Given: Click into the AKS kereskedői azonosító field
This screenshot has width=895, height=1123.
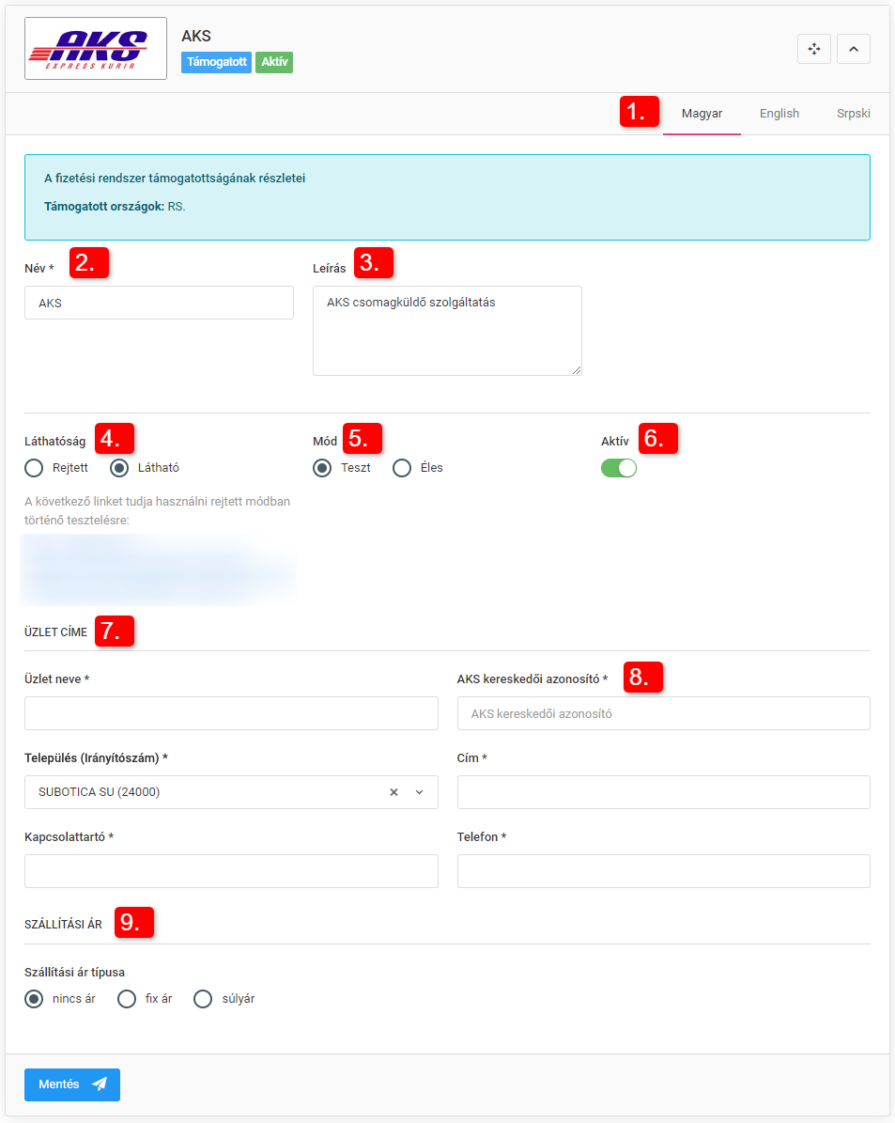Looking at the screenshot, I should pos(663,713).
